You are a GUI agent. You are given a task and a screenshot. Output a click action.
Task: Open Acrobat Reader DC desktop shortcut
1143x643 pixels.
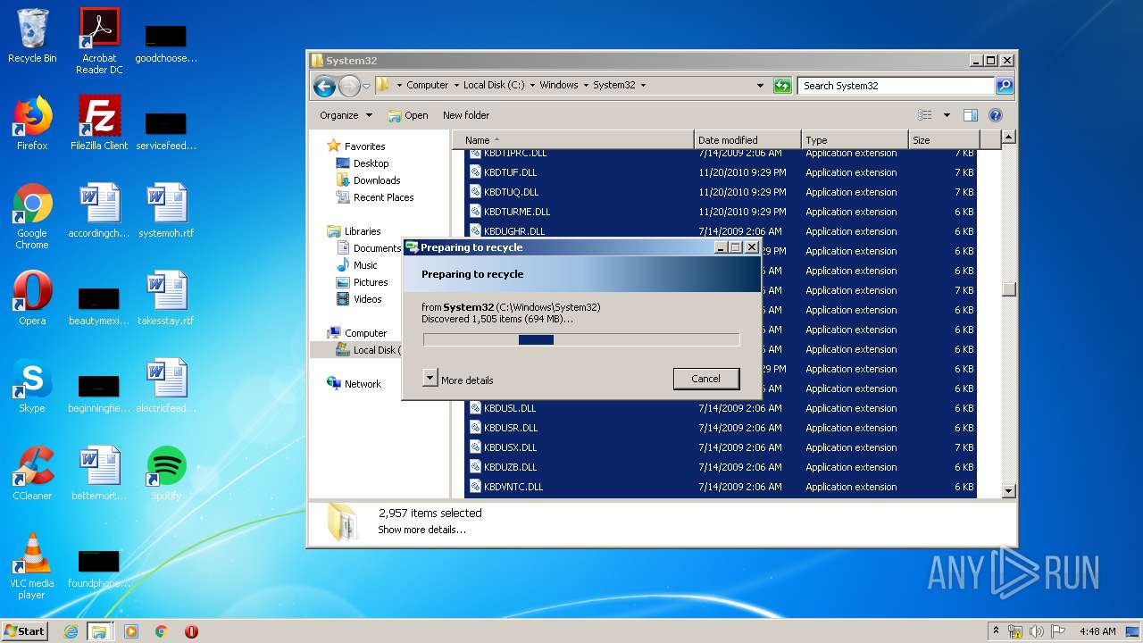click(99, 41)
